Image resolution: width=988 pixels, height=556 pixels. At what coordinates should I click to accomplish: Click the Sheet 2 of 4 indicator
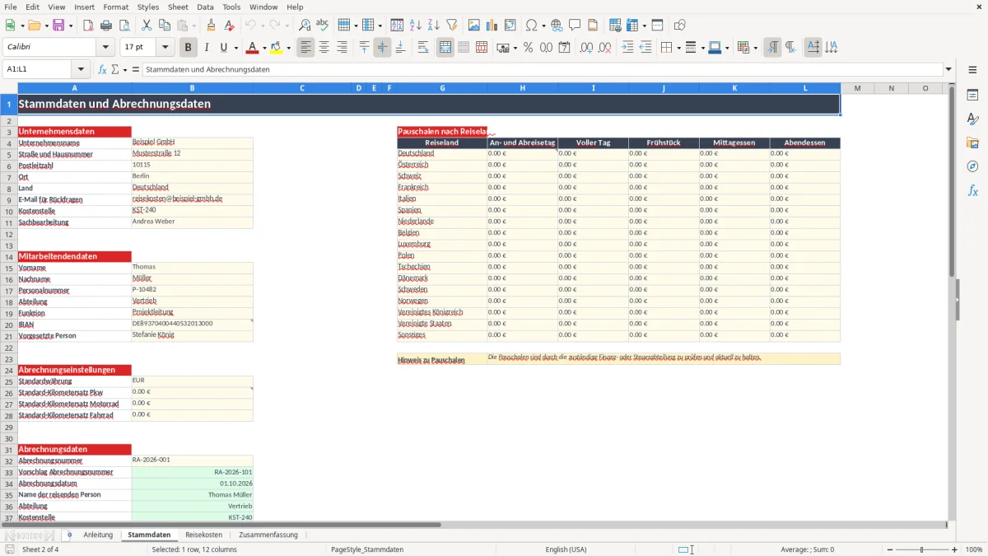(40, 549)
